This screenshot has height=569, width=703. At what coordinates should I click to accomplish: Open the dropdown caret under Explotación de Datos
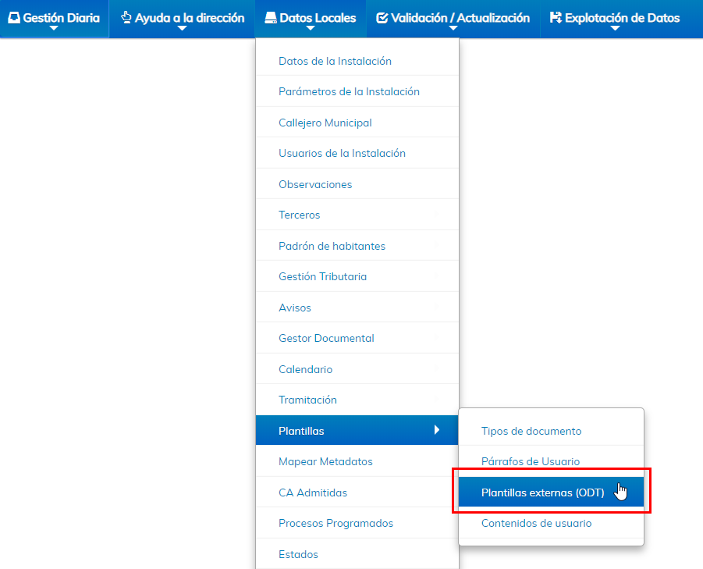615,29
